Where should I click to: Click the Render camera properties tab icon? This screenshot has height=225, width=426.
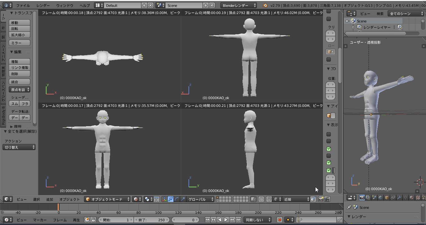[x=362, y=198]
